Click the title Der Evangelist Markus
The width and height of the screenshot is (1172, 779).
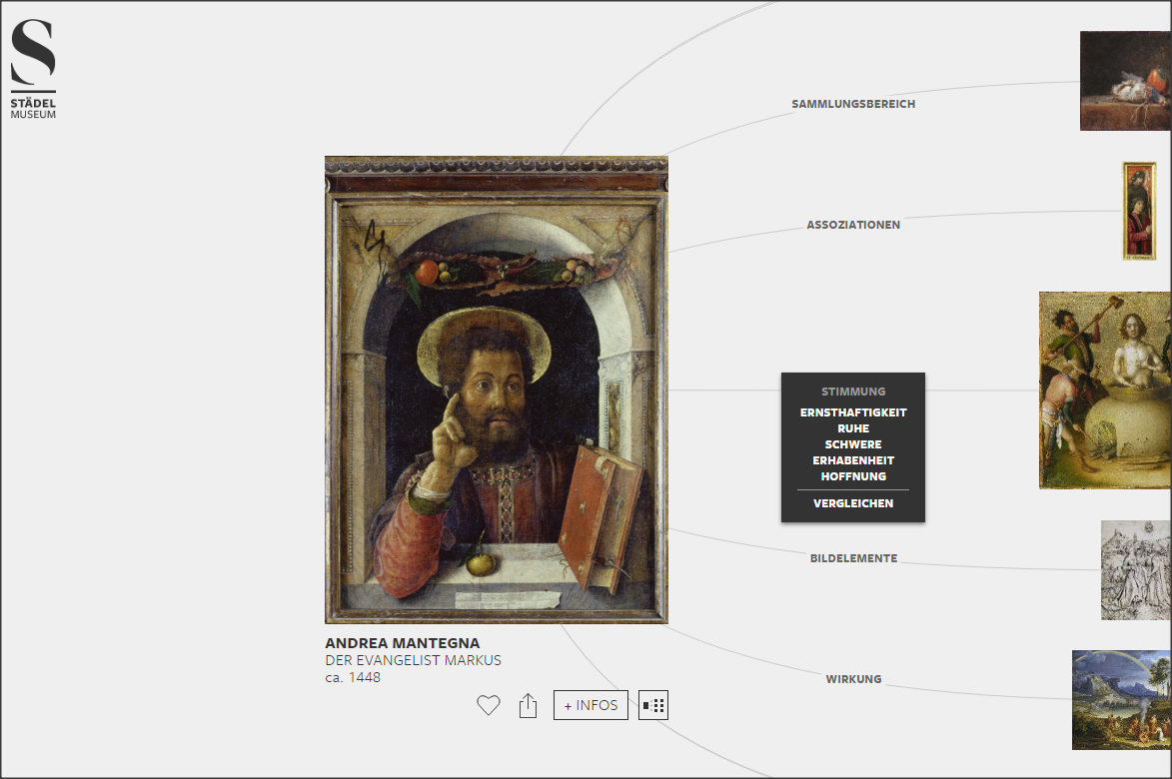pos(413,660)
